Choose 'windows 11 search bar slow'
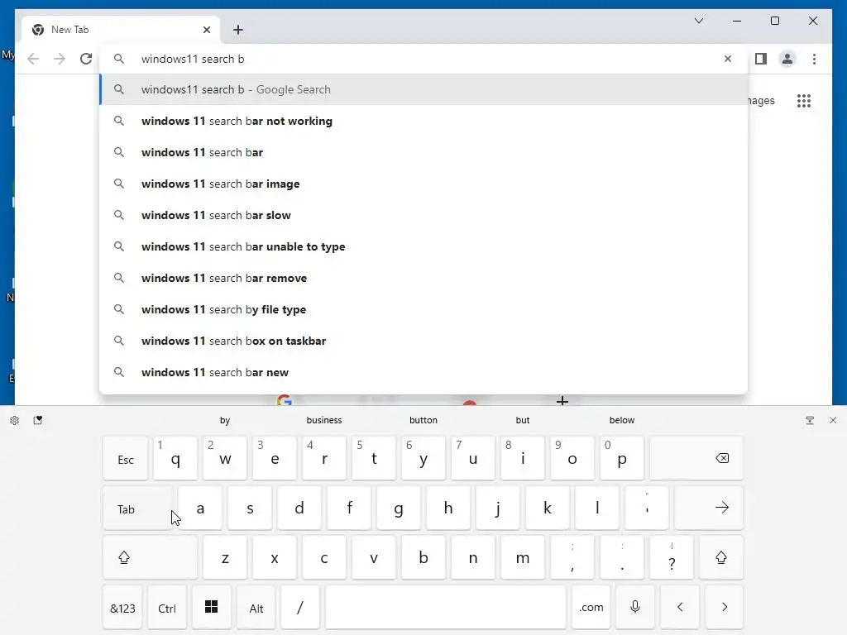The image size is (847, 635). point(424,215)
